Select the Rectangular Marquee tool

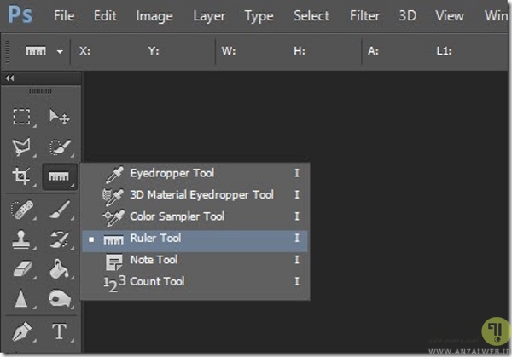coord(21,117)
